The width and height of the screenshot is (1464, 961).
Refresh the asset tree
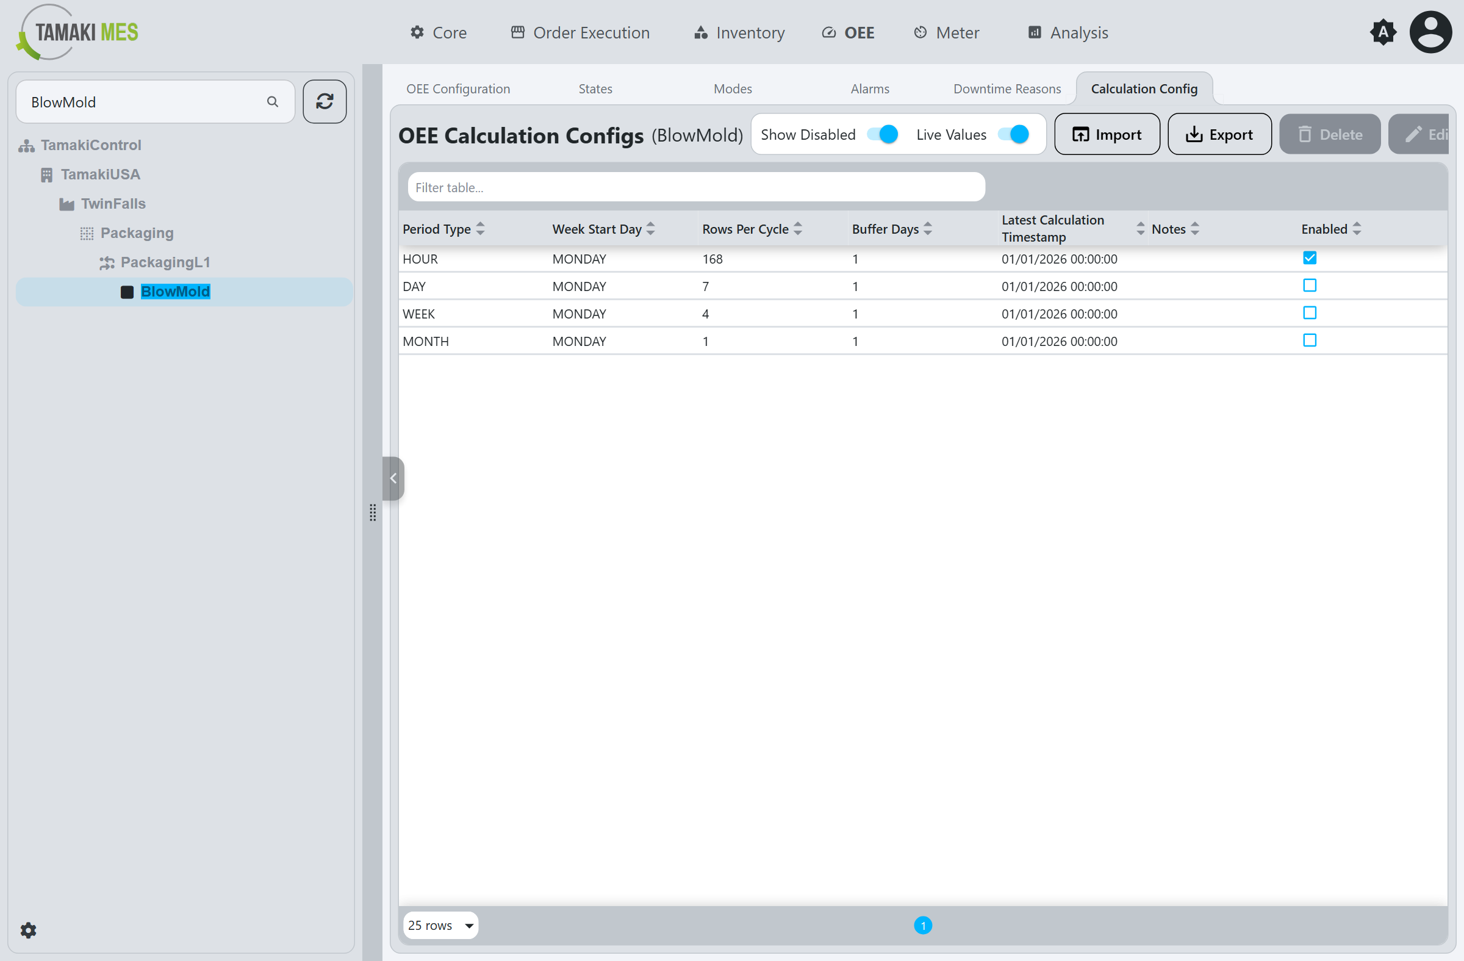324,101
